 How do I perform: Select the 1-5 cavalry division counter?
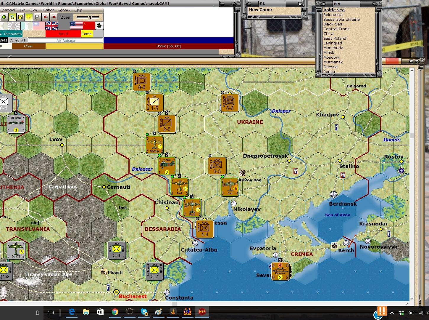click(154, 103)
